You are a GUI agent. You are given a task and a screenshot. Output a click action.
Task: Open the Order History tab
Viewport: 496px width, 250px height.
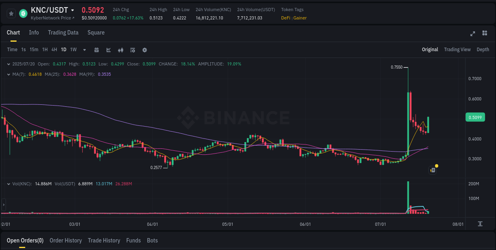(65, 240)
